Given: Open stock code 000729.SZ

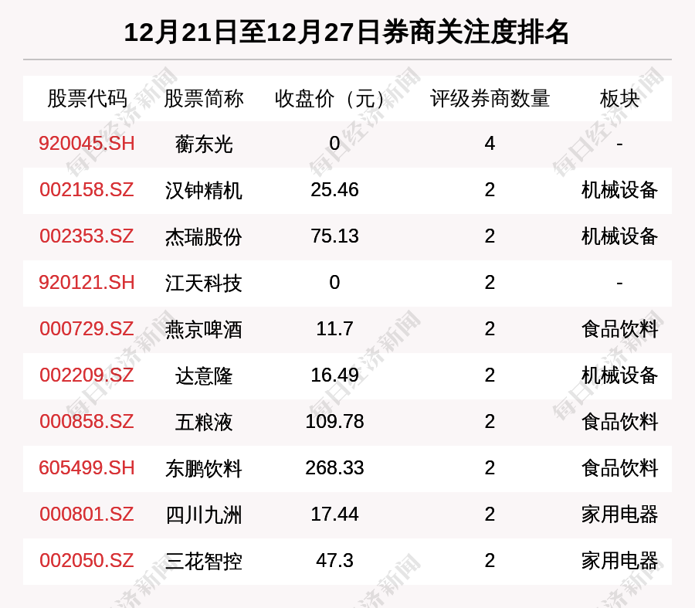Looking at the screenshot, I should click(x=86, y=329).
